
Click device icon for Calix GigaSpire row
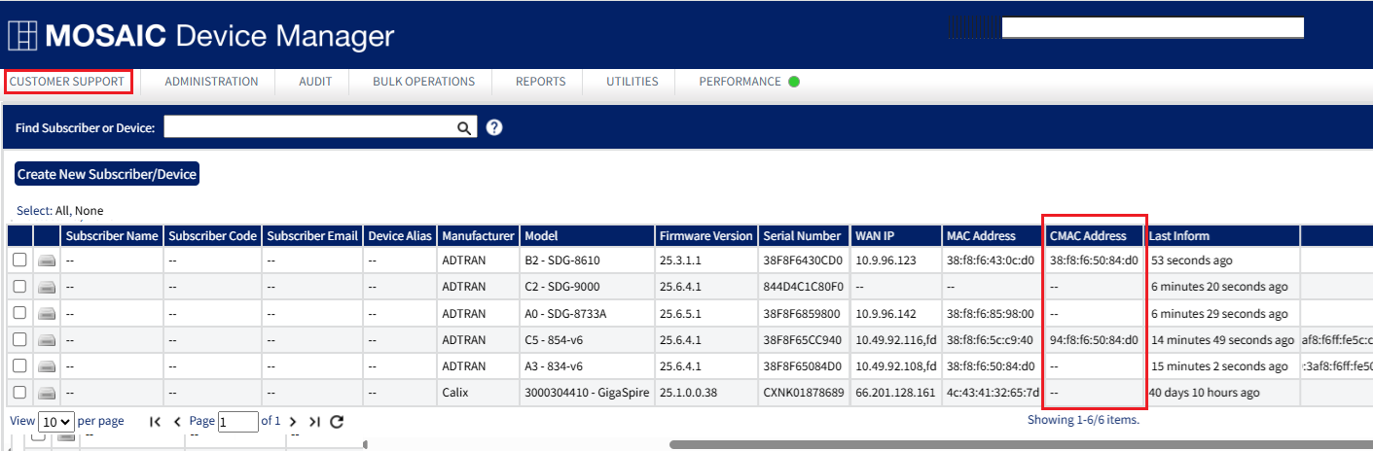point(47,393)
